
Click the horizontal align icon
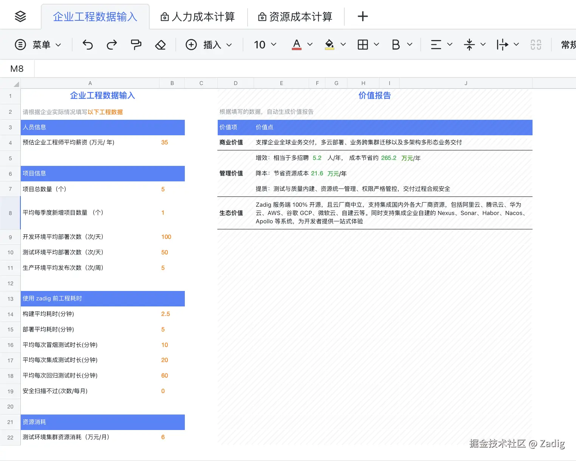(x=436, y=45)
